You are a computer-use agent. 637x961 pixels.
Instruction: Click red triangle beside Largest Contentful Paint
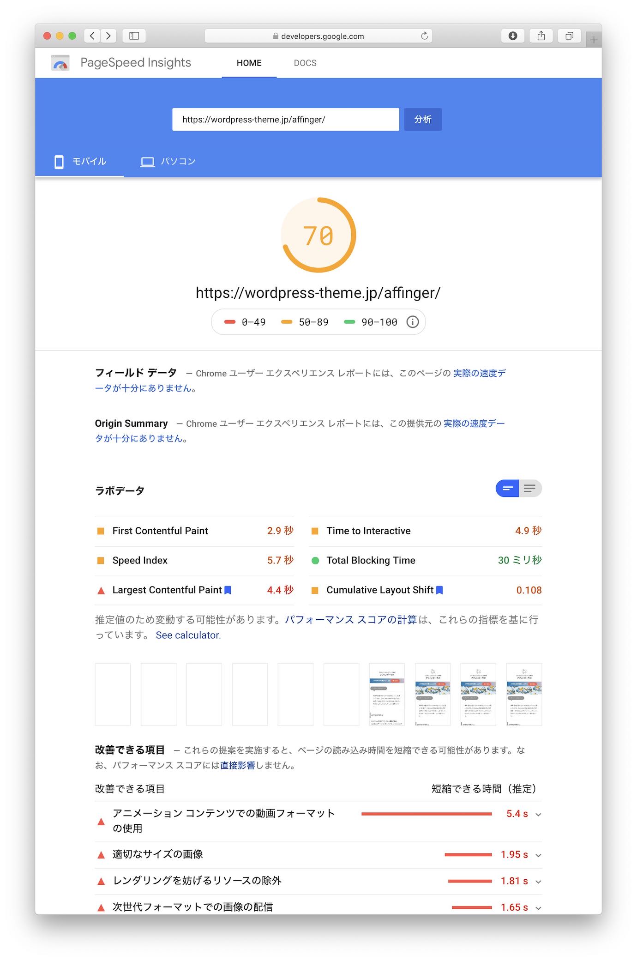101,590
